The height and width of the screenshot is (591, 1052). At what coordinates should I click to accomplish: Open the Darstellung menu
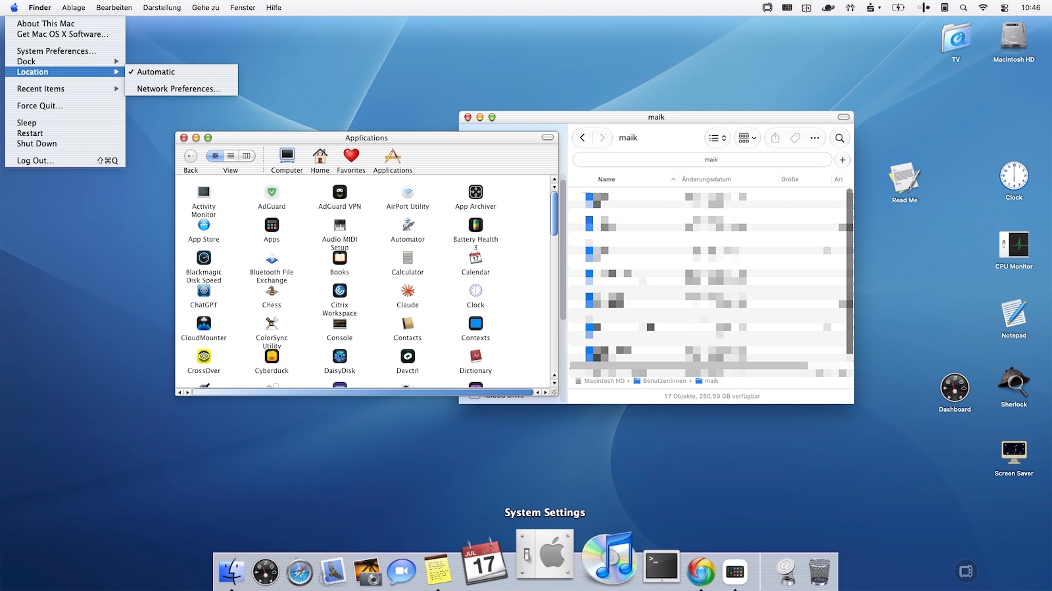point(162,8)
